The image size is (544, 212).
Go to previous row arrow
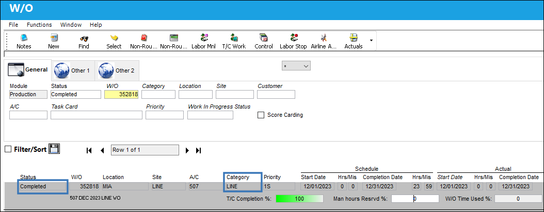click(x=102, y=150)
